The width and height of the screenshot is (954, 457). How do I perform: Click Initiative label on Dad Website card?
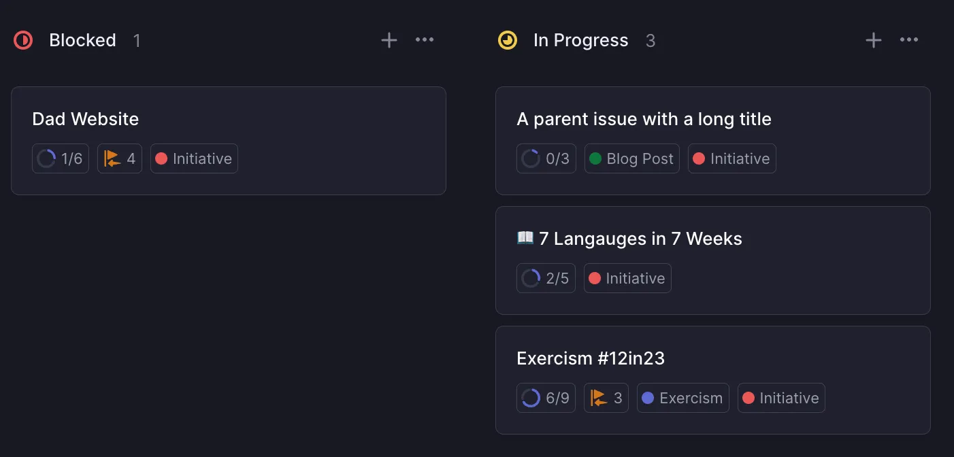point(194,159)
